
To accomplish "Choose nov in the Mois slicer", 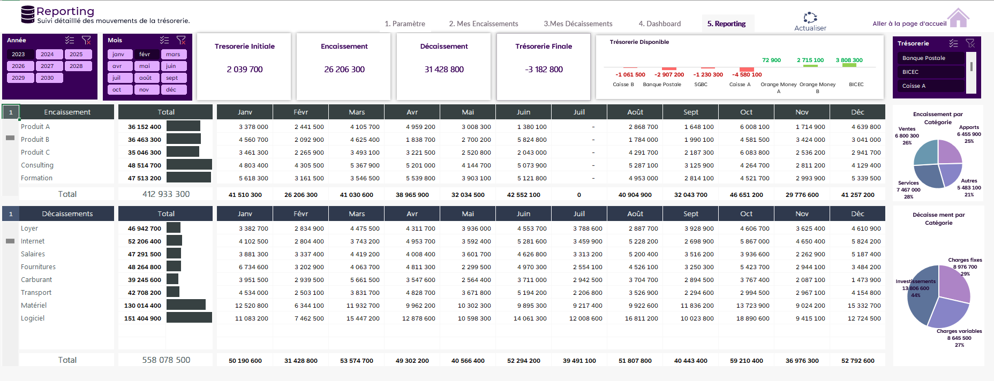I will [x=147, y=89].
